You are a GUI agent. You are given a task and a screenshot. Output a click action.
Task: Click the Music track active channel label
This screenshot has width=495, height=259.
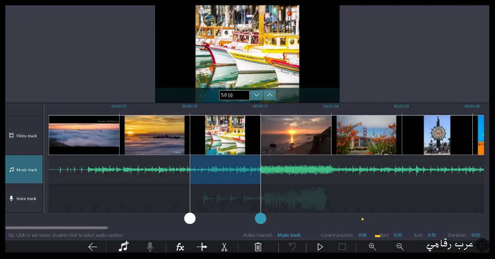(289, 235)
